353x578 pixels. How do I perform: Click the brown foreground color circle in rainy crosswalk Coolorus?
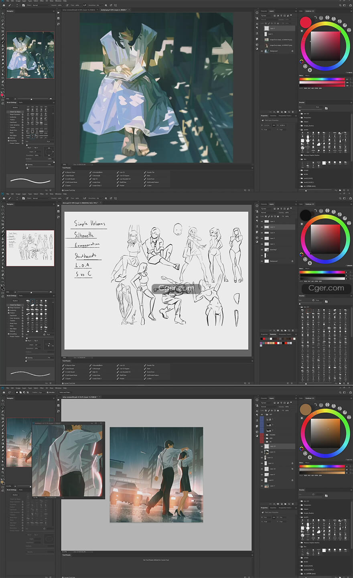point(306,410)
